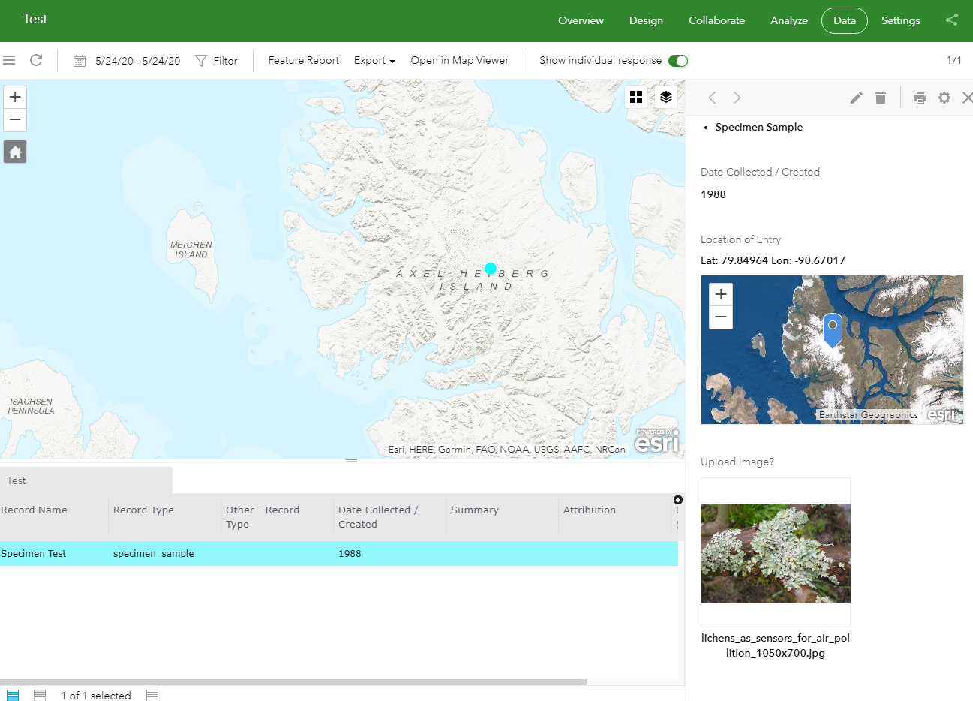Image resolution: width=973 pixels, height=701 pixels.
Task: Click the share icon in header
Action: click(x=951, y=20)
